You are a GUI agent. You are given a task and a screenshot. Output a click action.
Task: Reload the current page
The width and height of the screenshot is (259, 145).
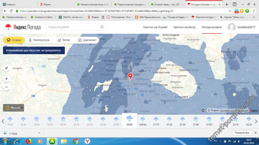pos(11,11)
